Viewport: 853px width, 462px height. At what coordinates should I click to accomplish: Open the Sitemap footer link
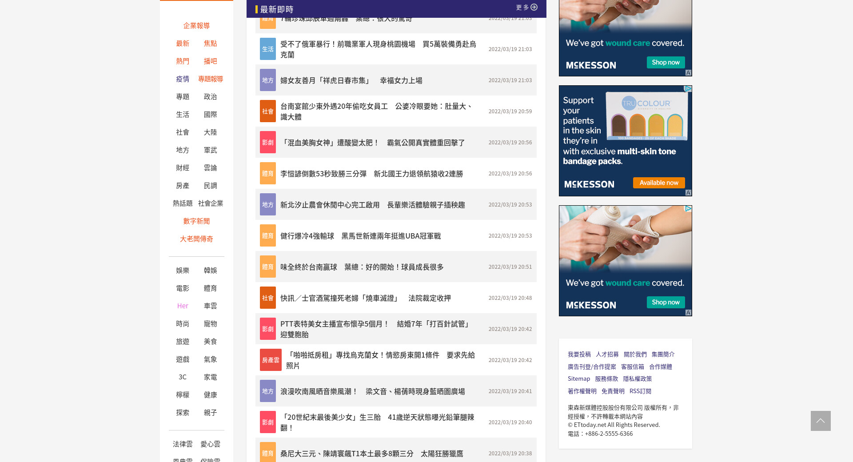point(578,379)
